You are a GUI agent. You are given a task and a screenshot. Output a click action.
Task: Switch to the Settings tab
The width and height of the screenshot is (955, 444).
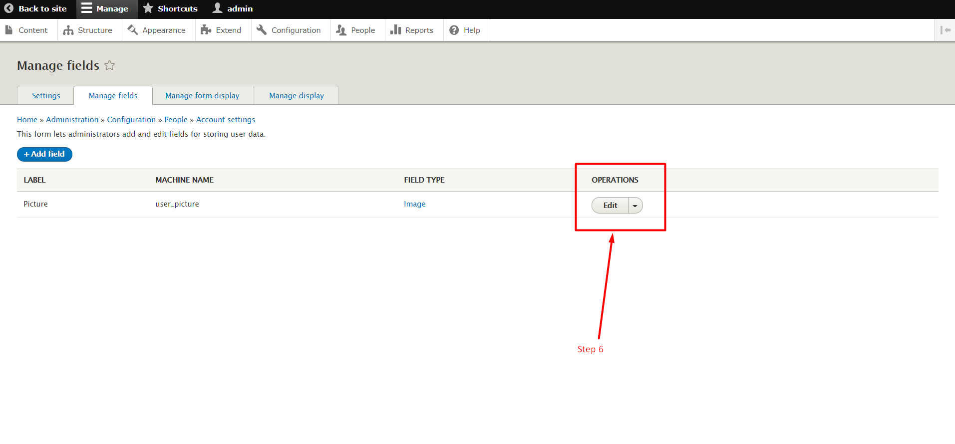46,95
